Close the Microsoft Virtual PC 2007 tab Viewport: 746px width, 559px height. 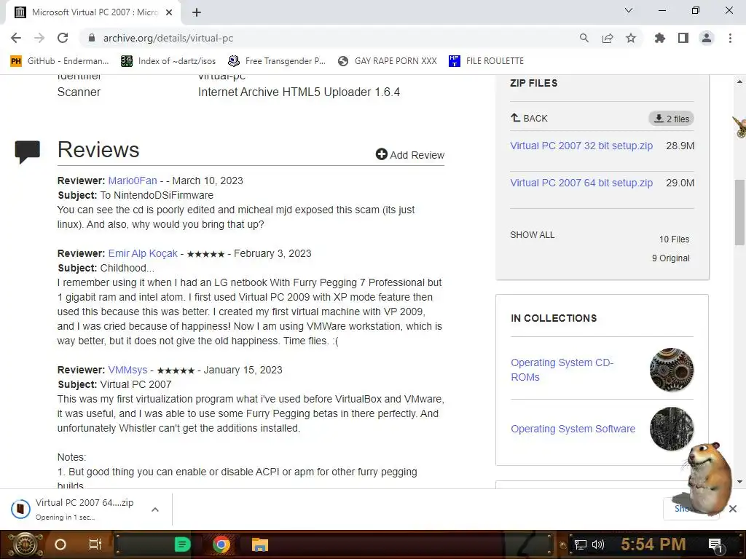tap(169, 12)
